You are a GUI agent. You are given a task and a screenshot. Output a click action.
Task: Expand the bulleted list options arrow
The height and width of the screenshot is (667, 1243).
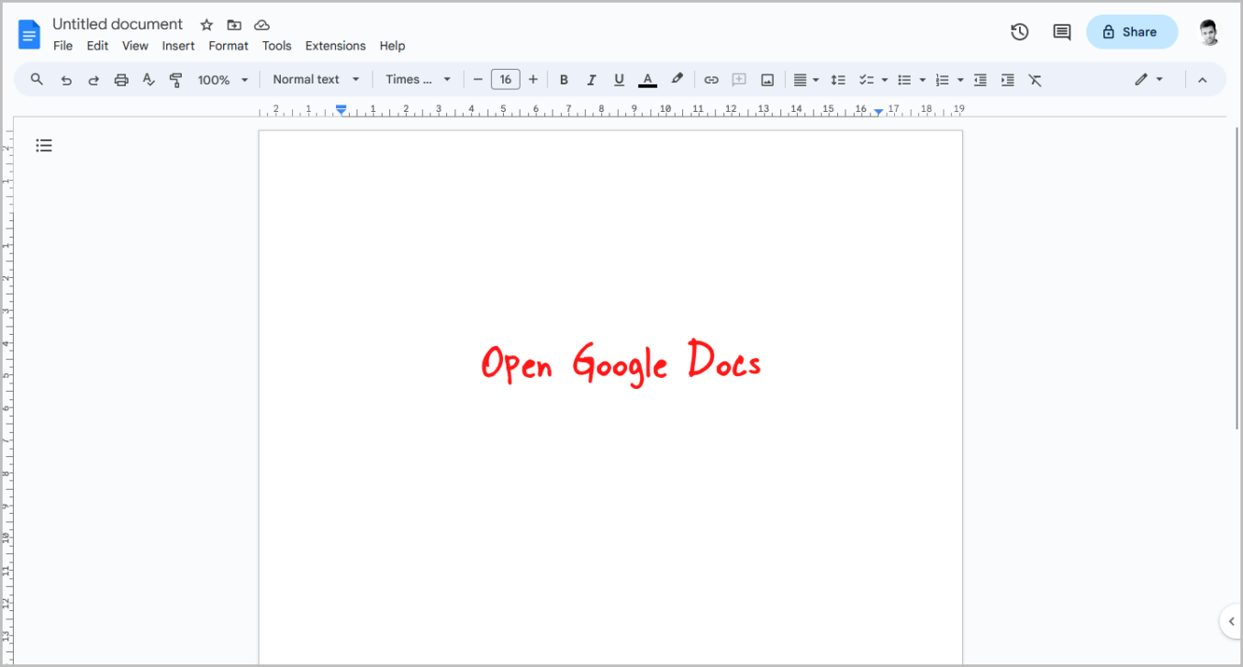pos(923,80)
